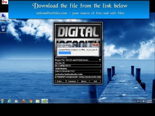
Task: Open Windows Explorer folder icon in taskbar
Action: pyautogui.click(x=38, y=101)
